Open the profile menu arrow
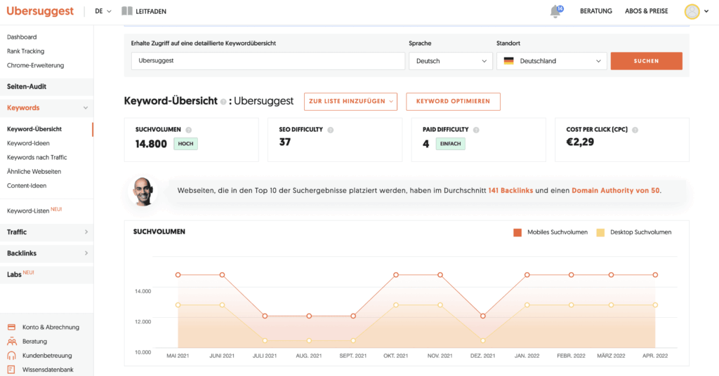Image resolution: width=719 pixels, height=376 pixels. pyautogui.click(x=706, y=11)
